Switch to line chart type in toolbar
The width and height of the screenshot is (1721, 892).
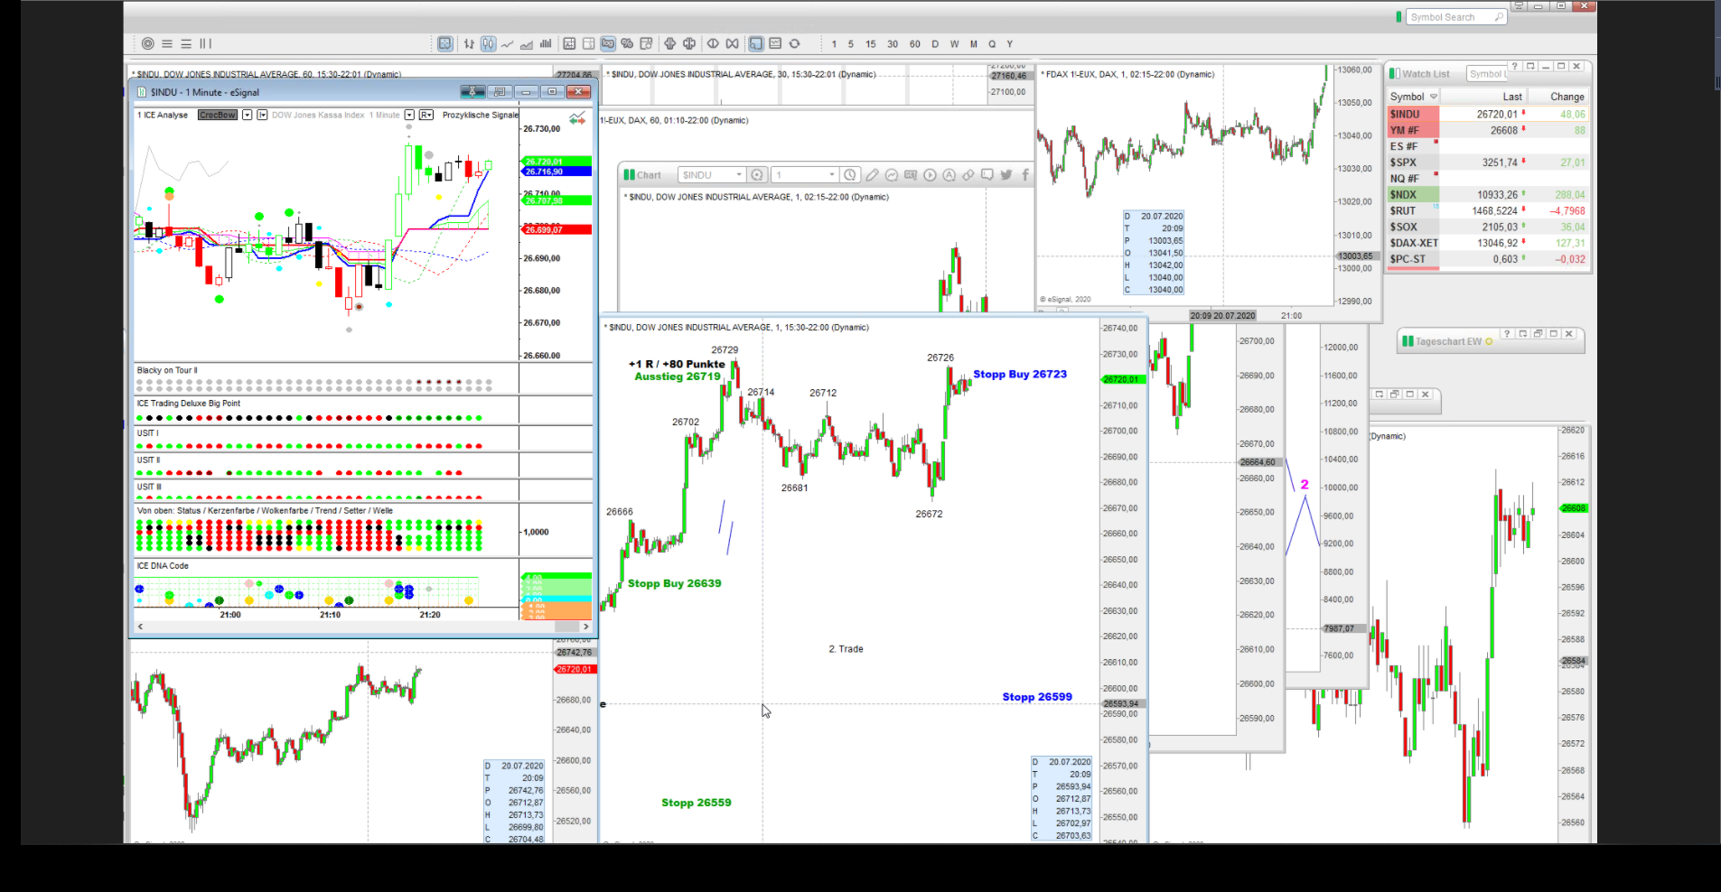(508, 43)
